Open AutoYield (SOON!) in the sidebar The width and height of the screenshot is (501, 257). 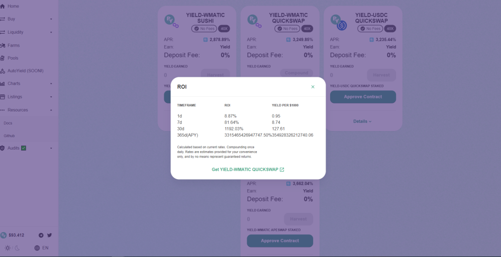click(x=26, y=71)
